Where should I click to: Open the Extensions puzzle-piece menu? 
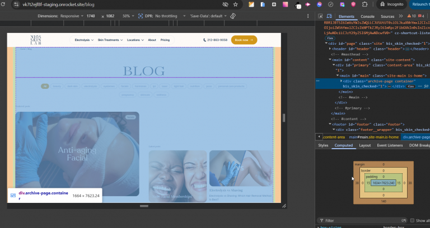pyautogui.click(x=364, y=4)
